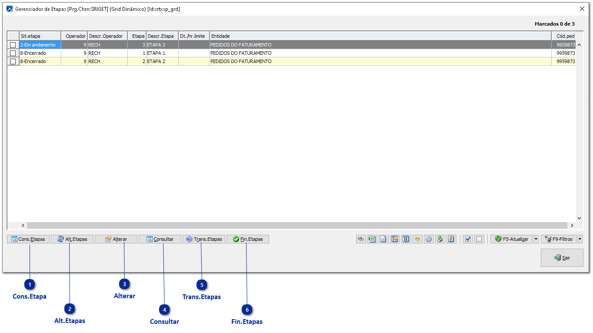Click the Entidade column header
This screenshot has width=593, height=333.
[x=380, y=36]
